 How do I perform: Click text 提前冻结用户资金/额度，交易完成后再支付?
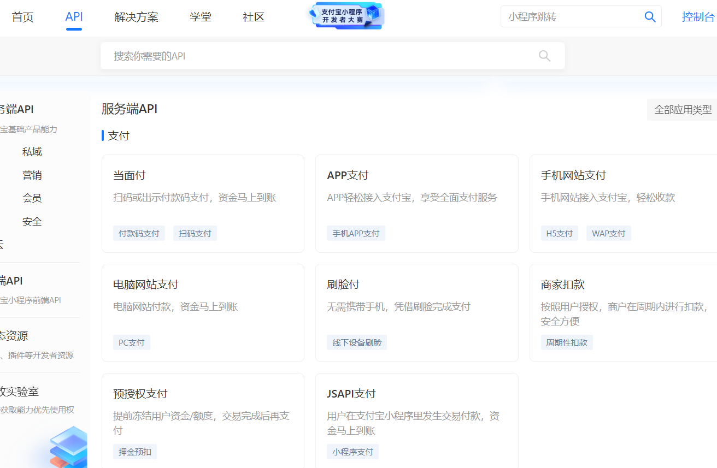(201, 423)
